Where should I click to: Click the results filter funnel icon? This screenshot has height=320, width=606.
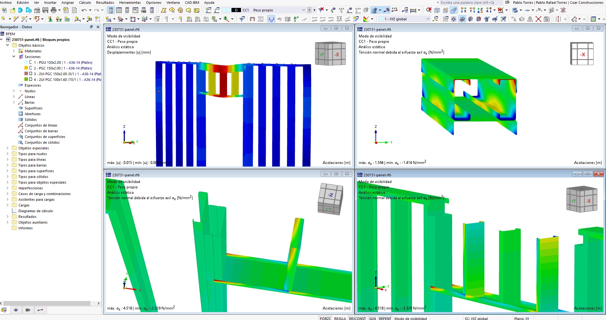click(242, 19)
